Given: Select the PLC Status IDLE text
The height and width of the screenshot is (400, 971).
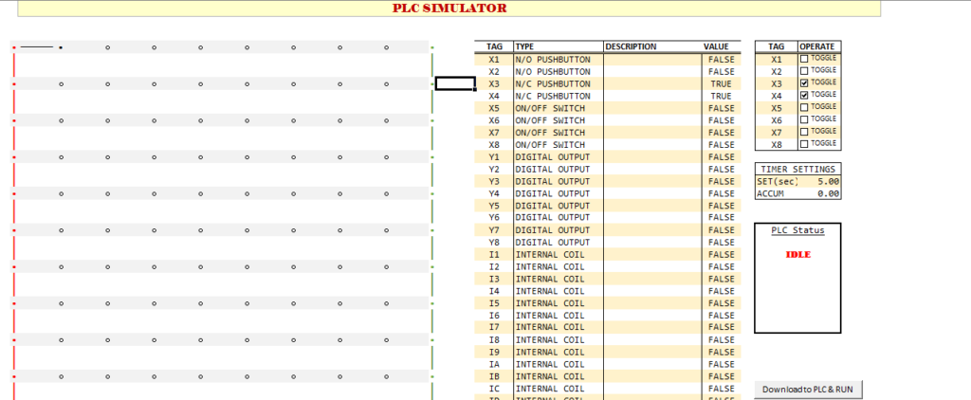Looking at the screenshot, I should (x=798, y=254).
